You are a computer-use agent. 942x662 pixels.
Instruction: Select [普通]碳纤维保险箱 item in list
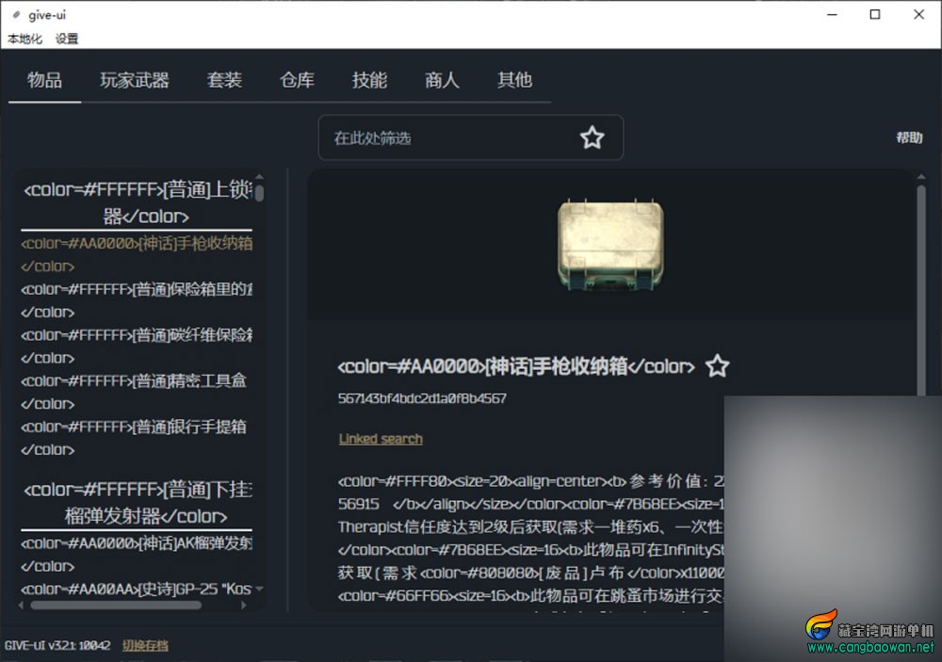click(x=137, y=346)
